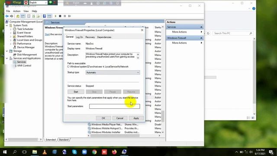277x156 pixels.
Task: Select WMI Control in the tree
Action: (x=24, y=65)
